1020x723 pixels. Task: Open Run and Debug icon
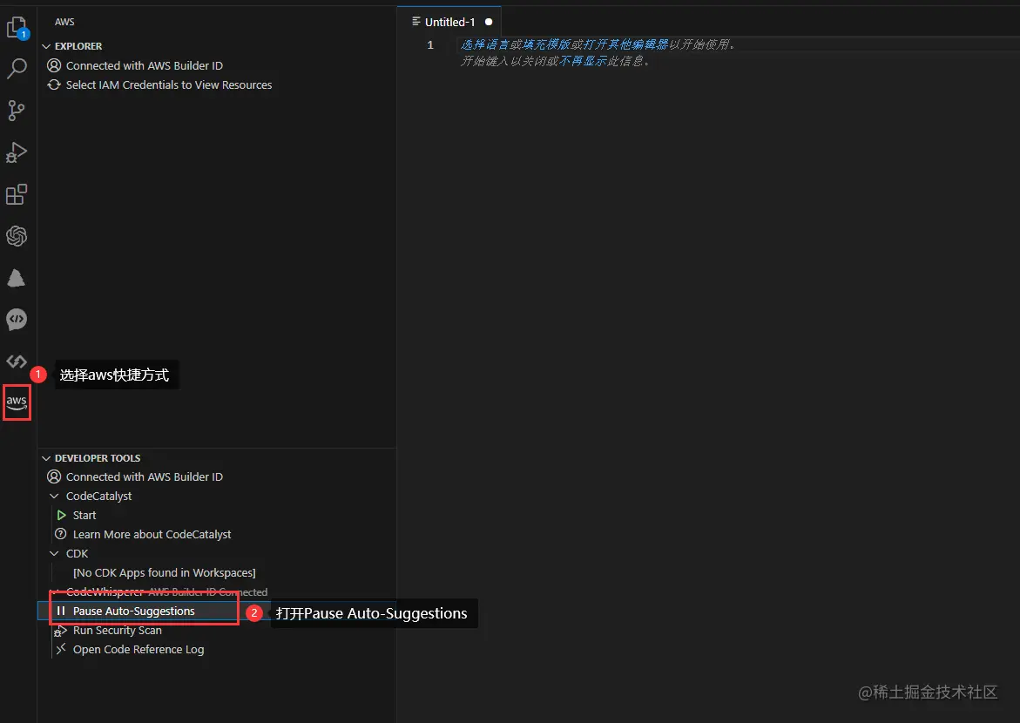point(17,152)
